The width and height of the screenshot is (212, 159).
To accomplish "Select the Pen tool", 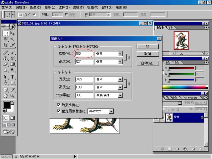I will coord(6,82).
